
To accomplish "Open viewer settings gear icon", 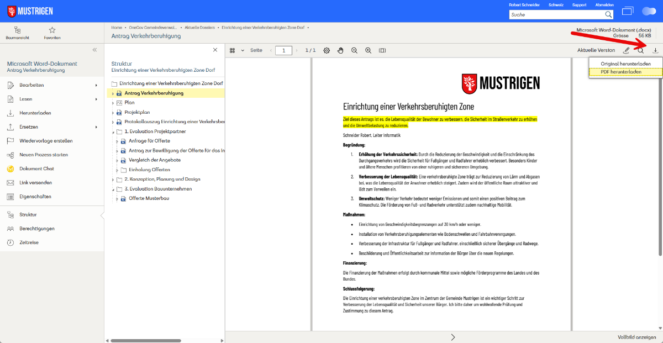I will [327, 50].
